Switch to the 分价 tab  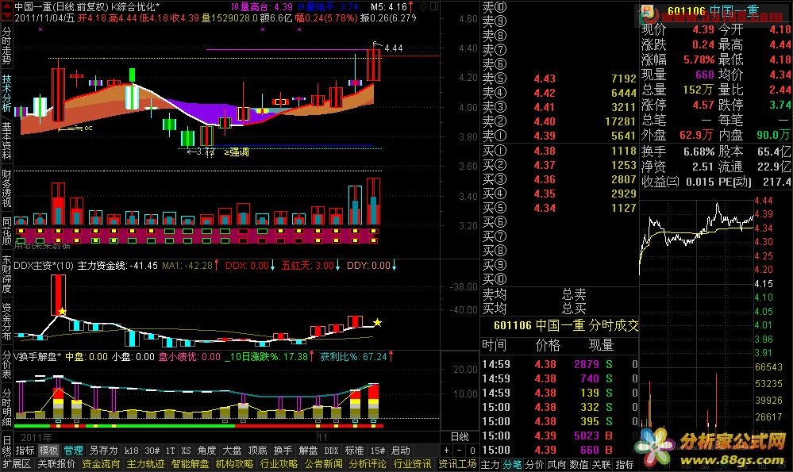(534, 464)
